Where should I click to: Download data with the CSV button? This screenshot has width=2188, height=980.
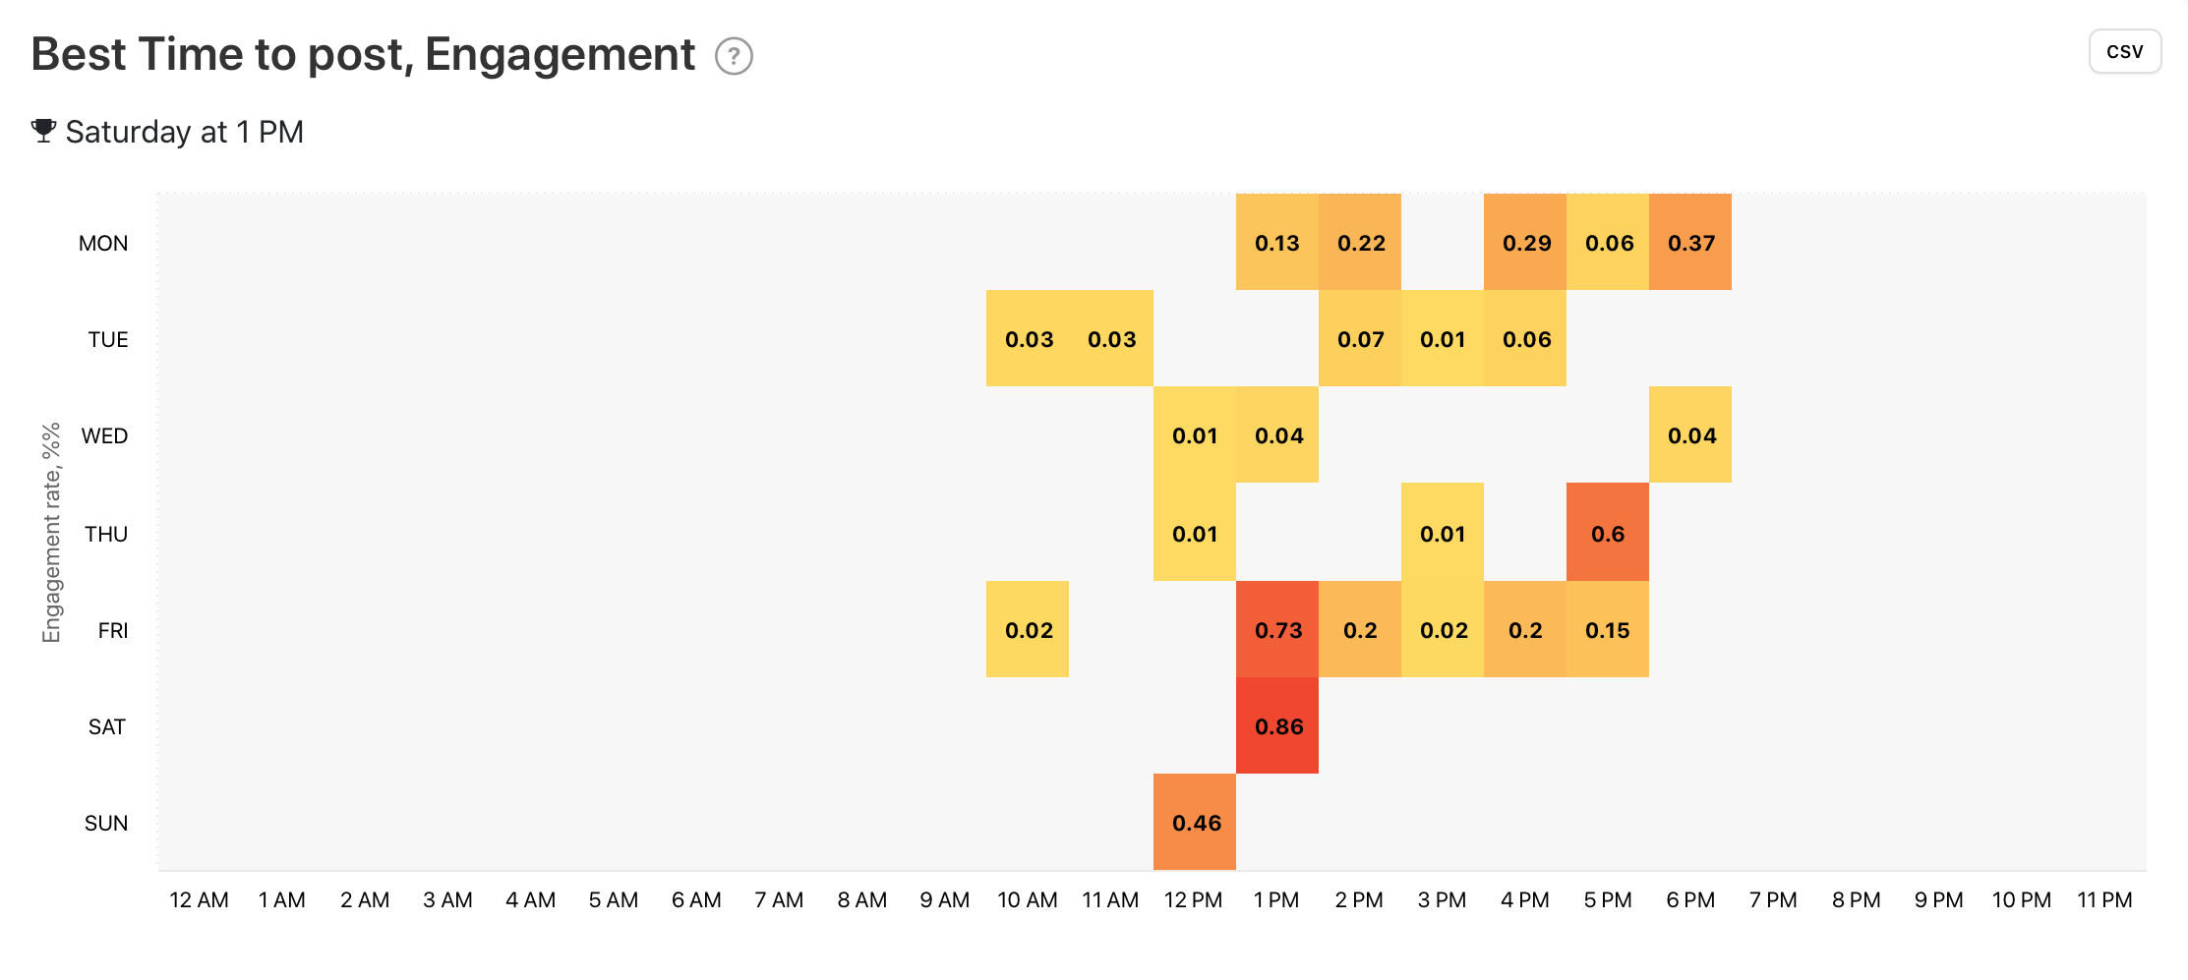[2124, 52]
